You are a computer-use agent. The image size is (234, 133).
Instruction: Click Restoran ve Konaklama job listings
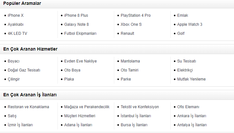coord(28,107)
